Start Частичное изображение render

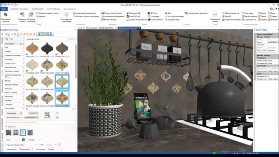point(112,17)
